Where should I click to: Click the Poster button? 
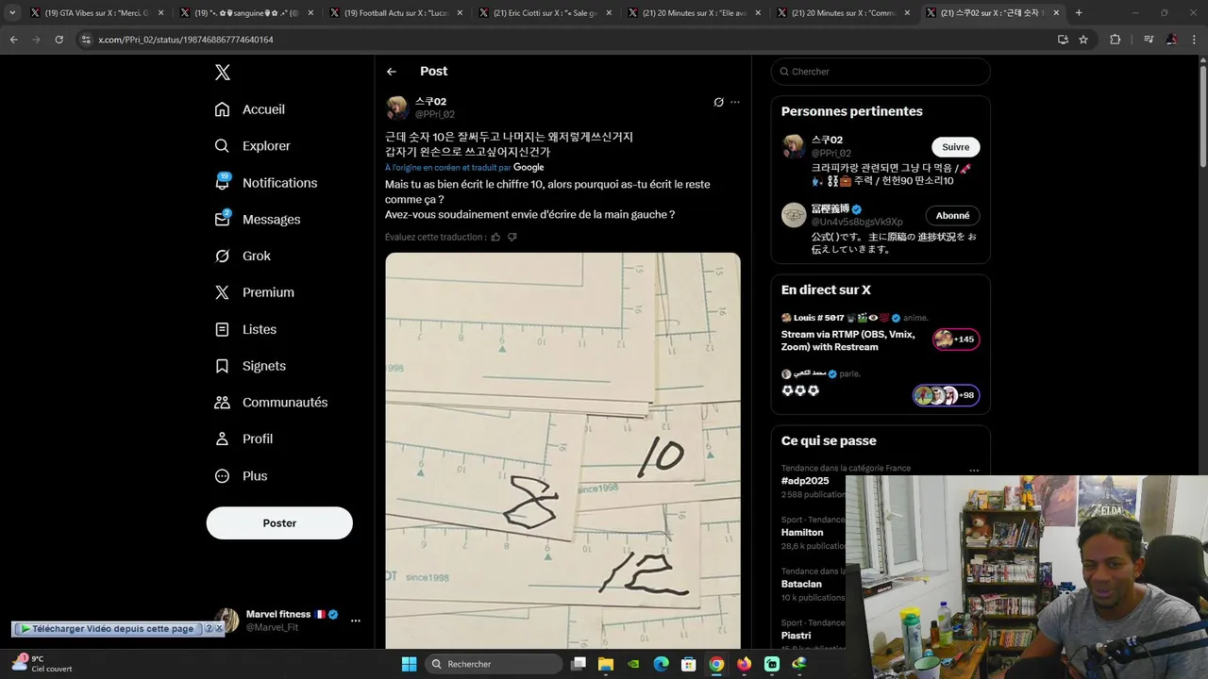(279, 523)
